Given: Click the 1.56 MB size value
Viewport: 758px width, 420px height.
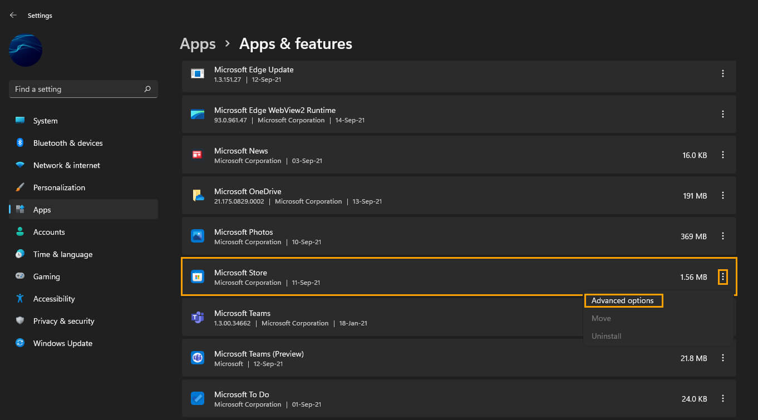Looking at the screenshot, I should 693,277.
